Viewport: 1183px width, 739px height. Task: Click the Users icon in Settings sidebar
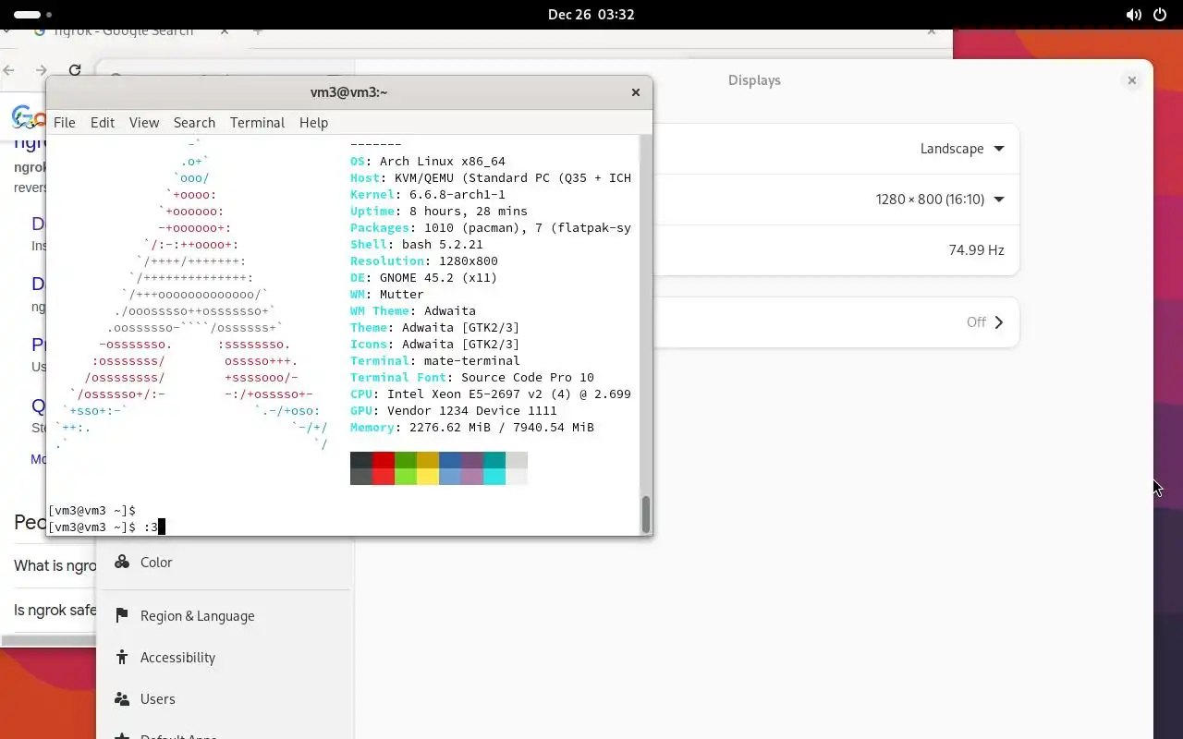coord(122,698)
